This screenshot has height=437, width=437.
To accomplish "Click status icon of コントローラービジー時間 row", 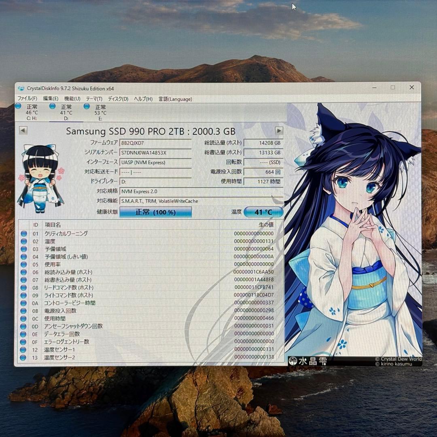I will tap(24, 303).
